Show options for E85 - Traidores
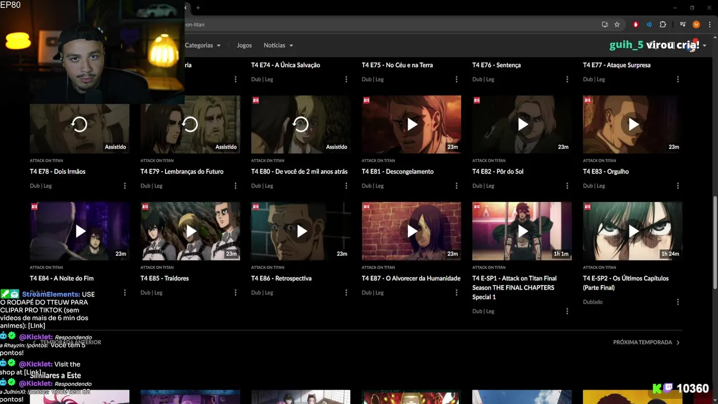This screenshot has width=718, height=404. [236, 292]
